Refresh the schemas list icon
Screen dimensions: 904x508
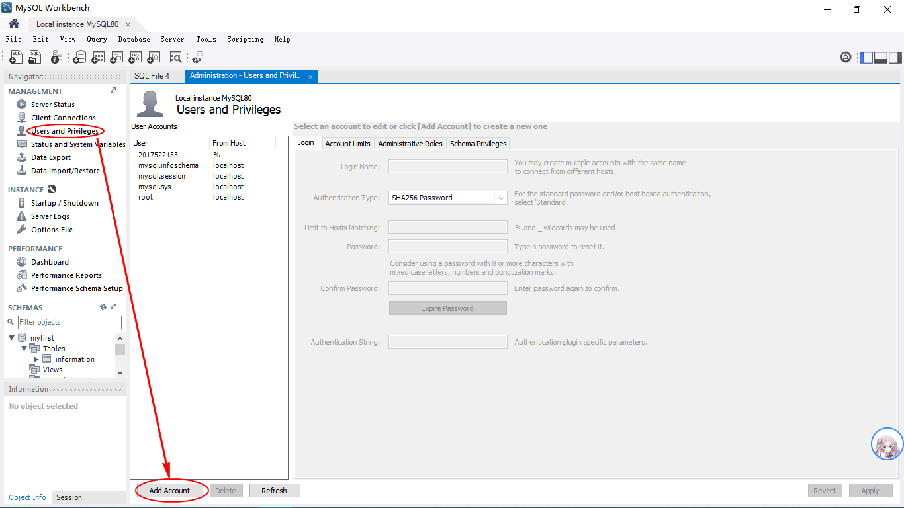103,307
